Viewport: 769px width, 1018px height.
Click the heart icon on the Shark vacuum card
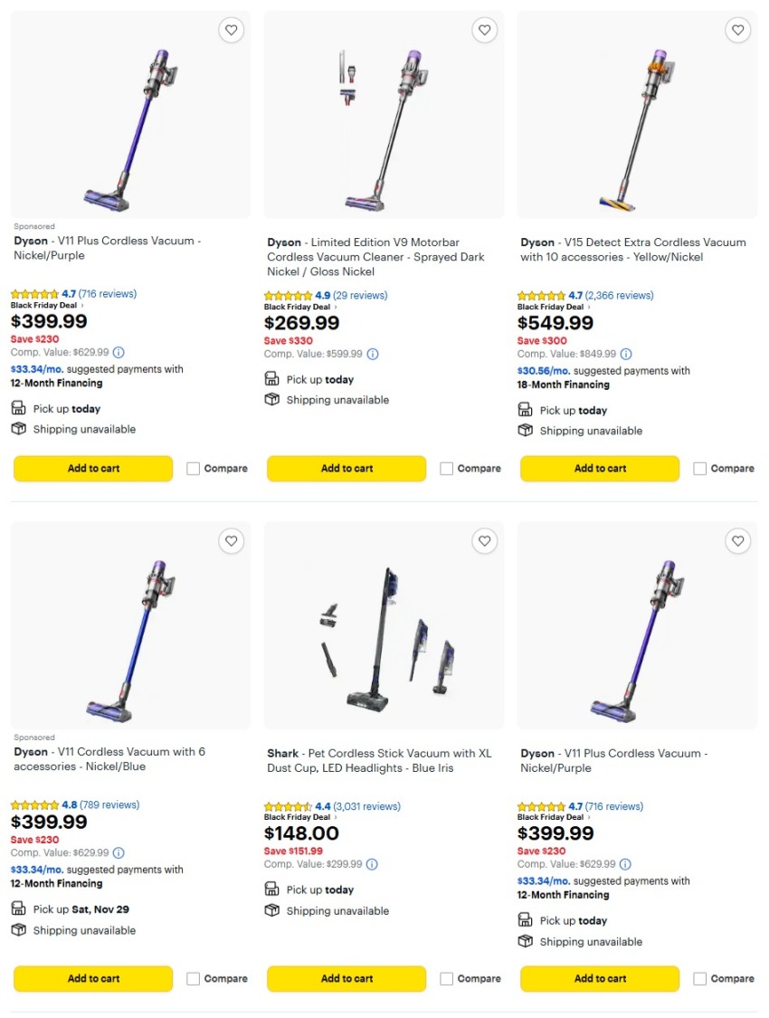pyautogui.click(x=485, y=540)
